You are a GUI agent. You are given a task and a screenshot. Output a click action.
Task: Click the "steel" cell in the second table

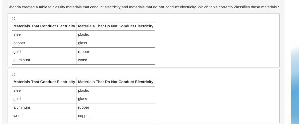(44, 91)
